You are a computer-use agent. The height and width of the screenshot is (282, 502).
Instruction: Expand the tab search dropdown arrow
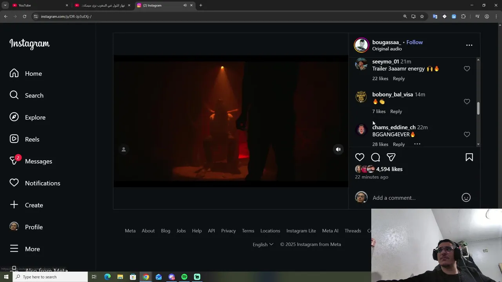point(5,5)
